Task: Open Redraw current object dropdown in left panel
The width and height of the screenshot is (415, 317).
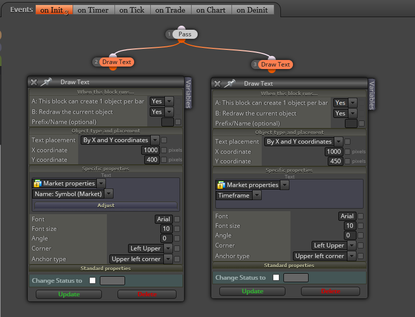Action: point(169,112)
